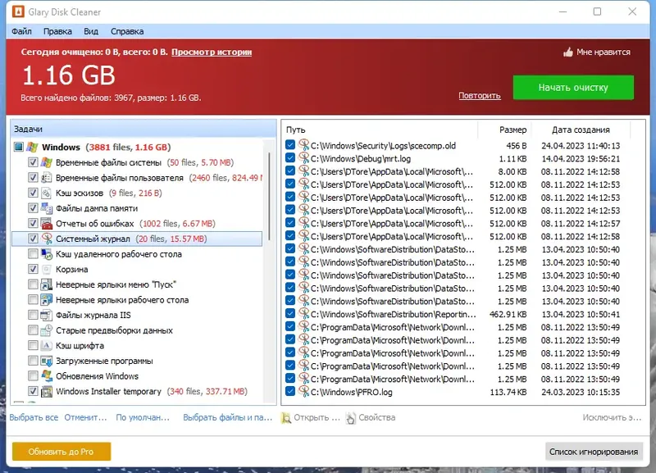Click the 'Кэш эскизов' icon
This screenshot has width=656, height=473.
tap(47, 193)
